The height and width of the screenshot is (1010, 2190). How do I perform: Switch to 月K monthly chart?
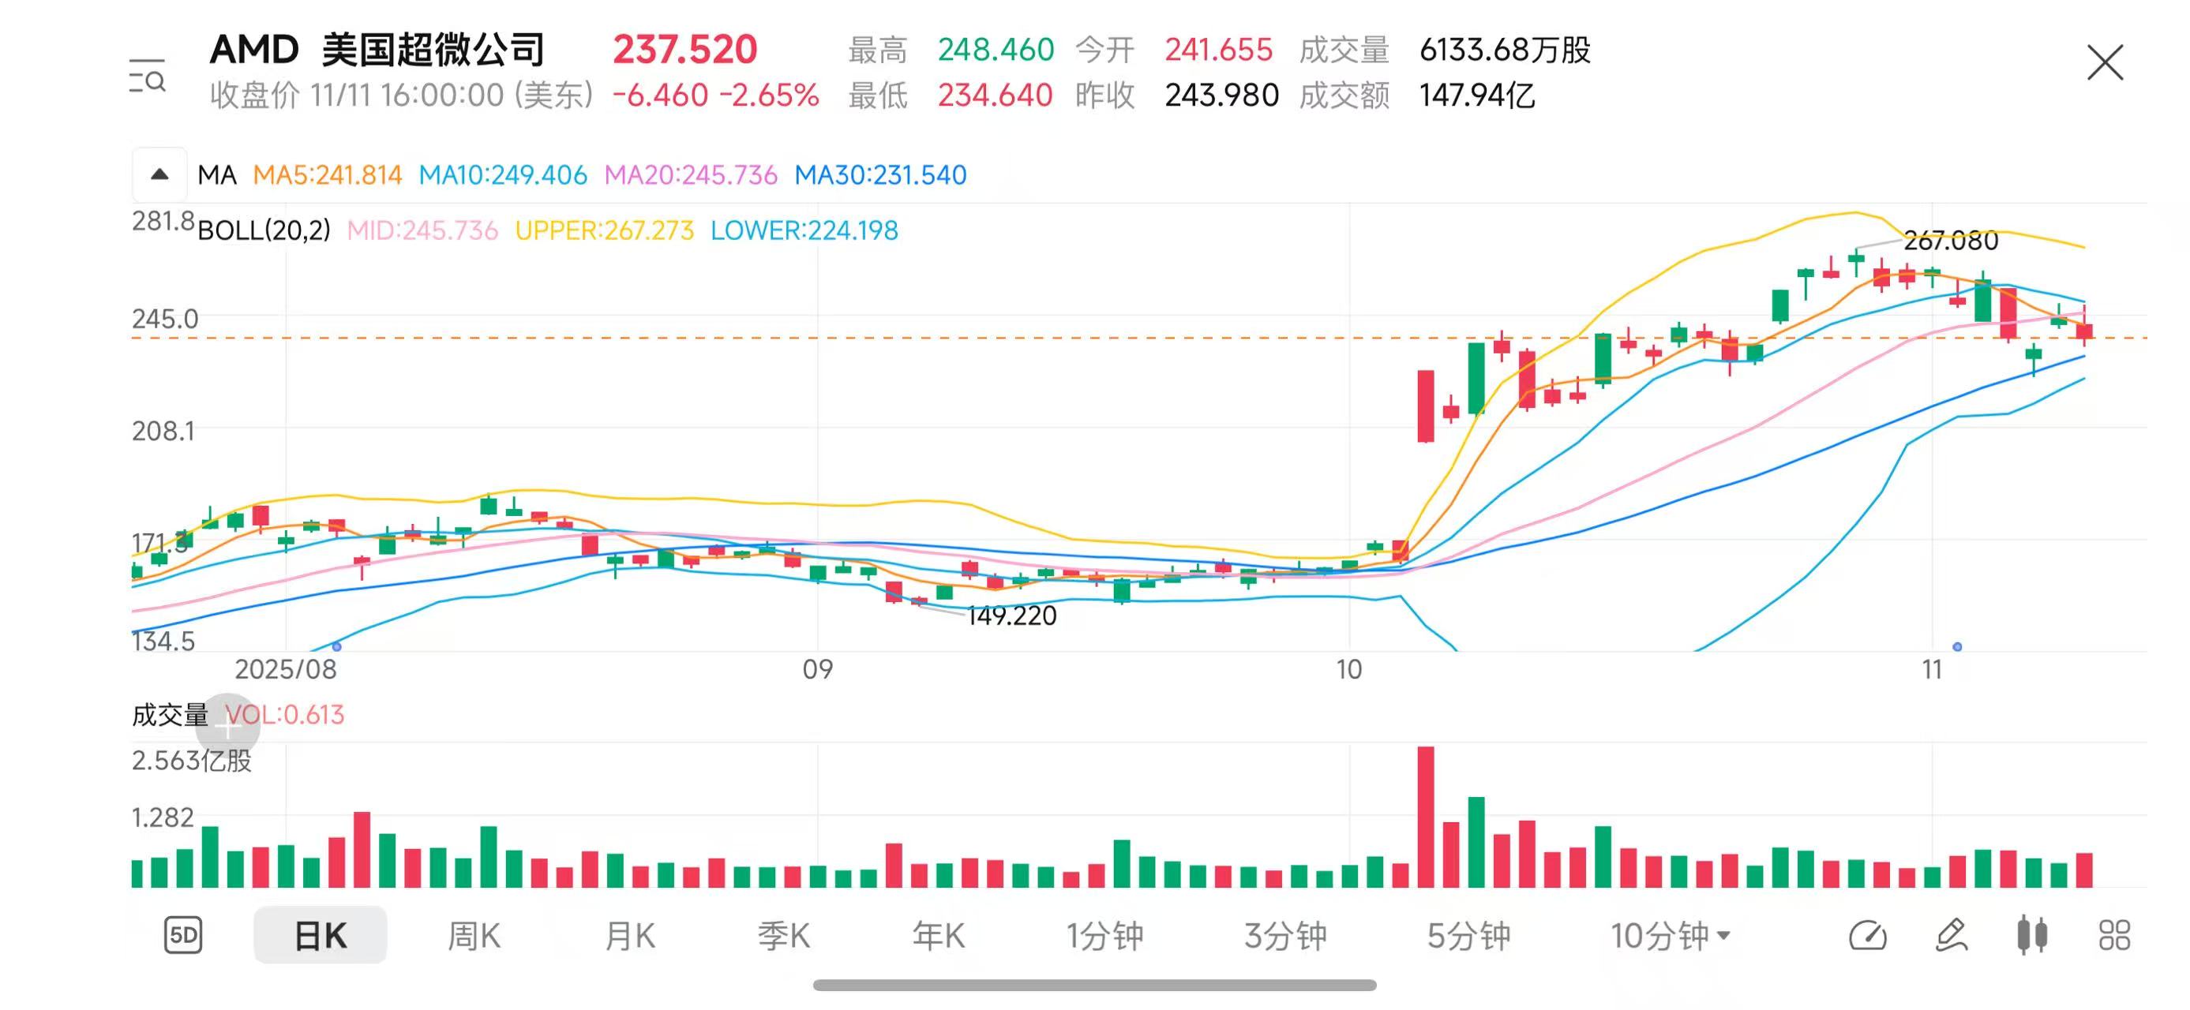pyautogui.click(x=629, y=935)
